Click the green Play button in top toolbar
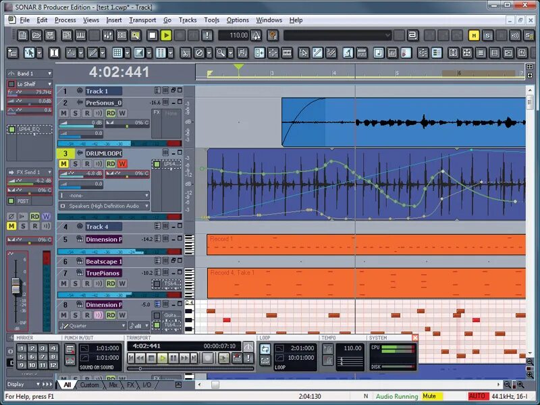This screenshot has width=540, height=405. [166, 35]
